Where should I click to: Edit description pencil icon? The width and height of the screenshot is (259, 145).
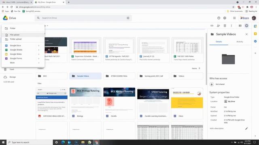coord(246,128)
